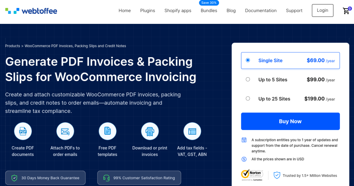The height and width of the screenshot is (186, 354).
Task: Click the green shield money back icon
Action: (14, 178)
